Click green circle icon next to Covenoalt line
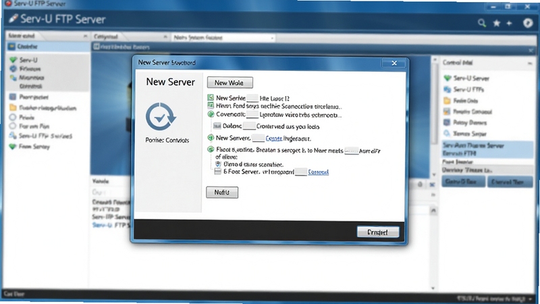This screenshot has height=304, width=540. click(211, 114)
